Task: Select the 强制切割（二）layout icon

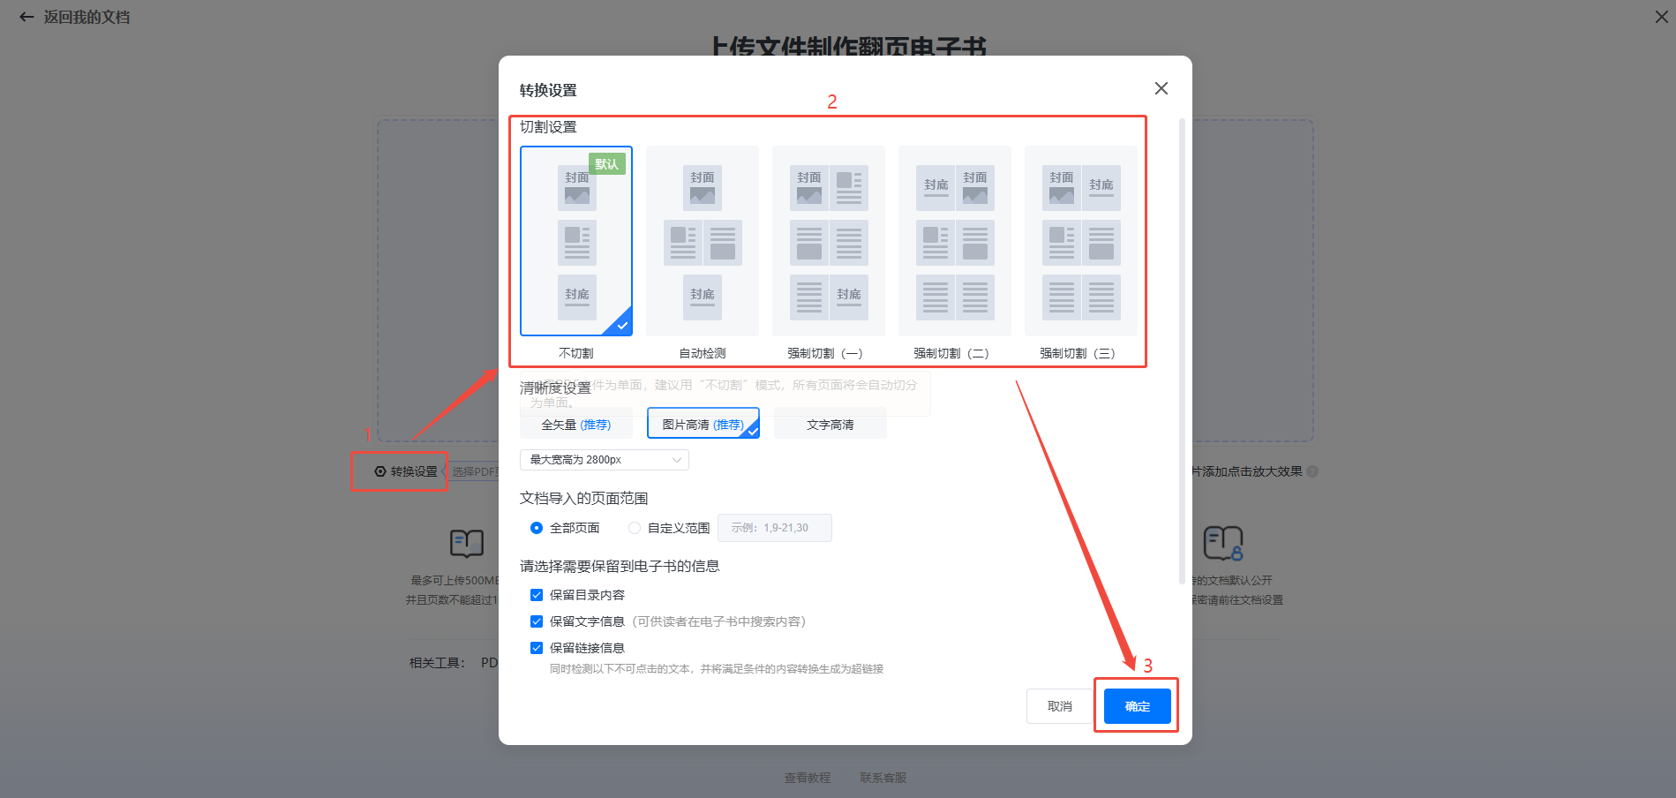Action: click(x=954, y=241)
